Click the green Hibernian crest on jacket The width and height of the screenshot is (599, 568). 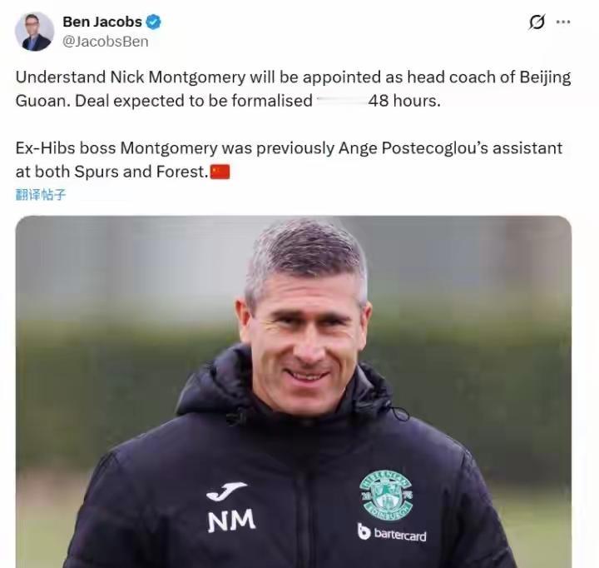pos(386,495)
